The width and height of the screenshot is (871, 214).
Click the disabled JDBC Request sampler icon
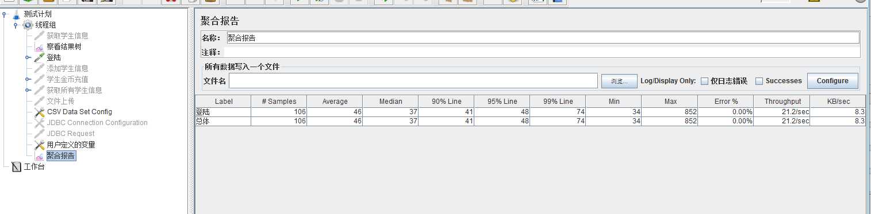(x=39, y=134)
